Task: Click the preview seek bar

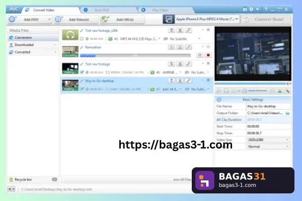Action: click(x=253, y=84)
